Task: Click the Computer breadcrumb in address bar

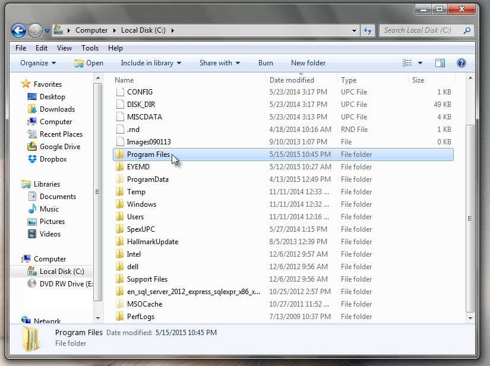Action: [91, 30]
